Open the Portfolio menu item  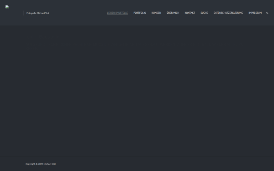(x=140, y=13)
